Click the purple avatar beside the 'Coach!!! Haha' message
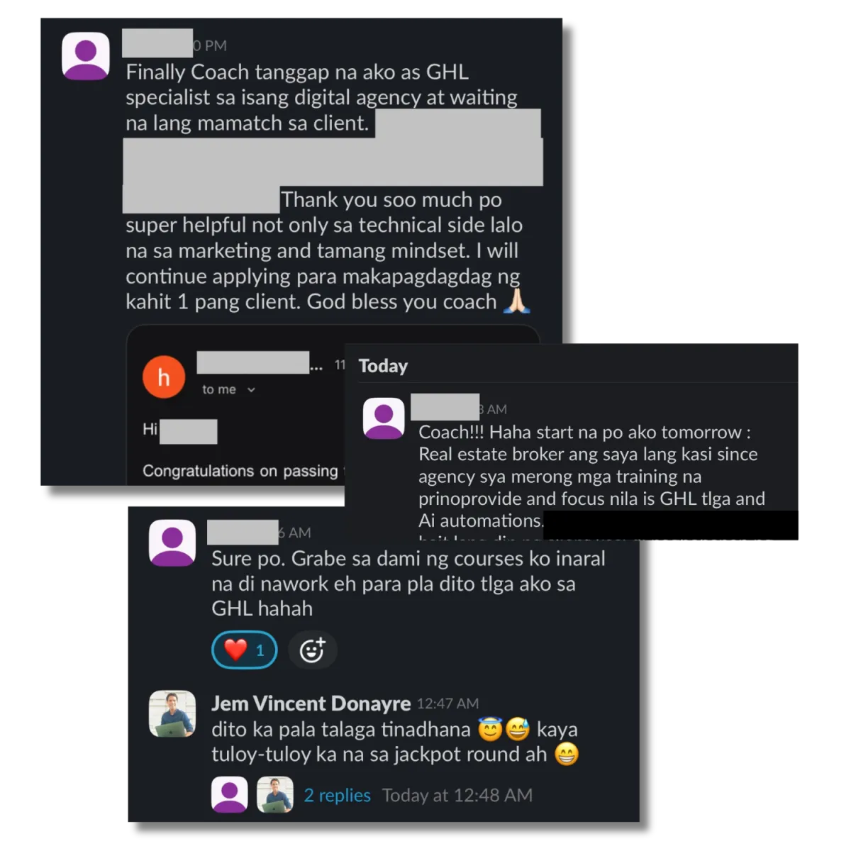The width and height of the screenshot is (851, 851). pyautogui.click(x=384, y=418)
